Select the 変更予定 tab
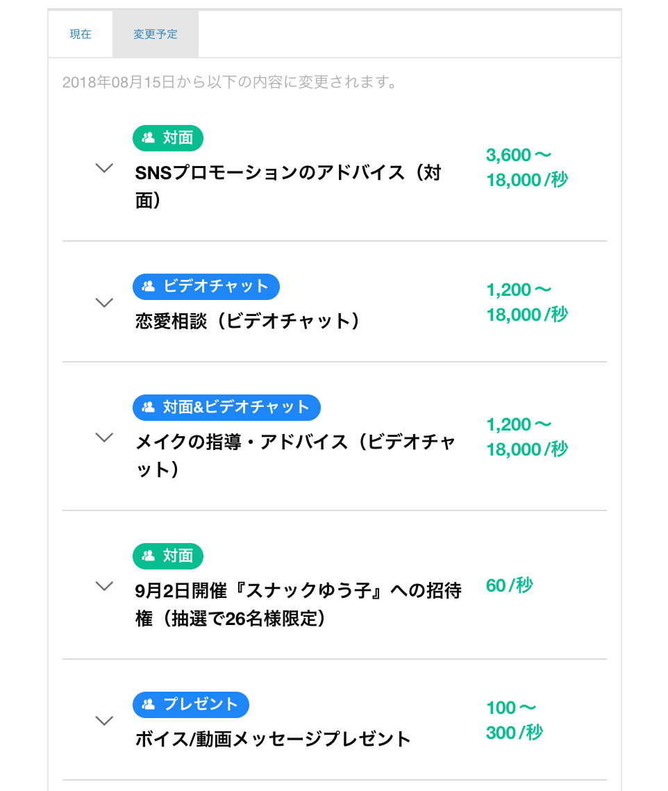668x791 pixels. [x=156, y=34]
